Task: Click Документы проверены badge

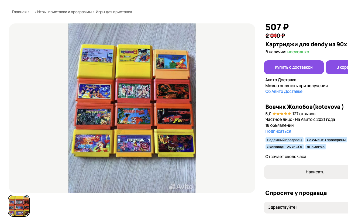Action: (x=326, y=140)
